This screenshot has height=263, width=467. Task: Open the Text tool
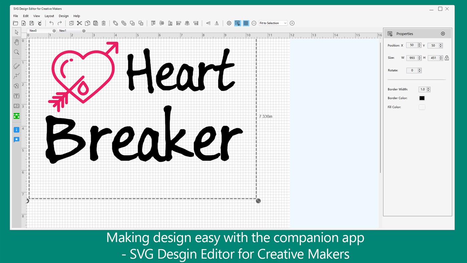(16, 96)
